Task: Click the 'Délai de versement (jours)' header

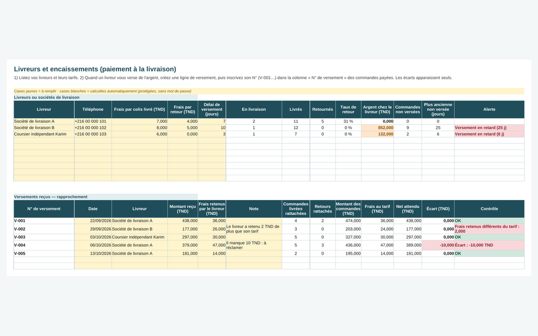Action: click(212, 109)
